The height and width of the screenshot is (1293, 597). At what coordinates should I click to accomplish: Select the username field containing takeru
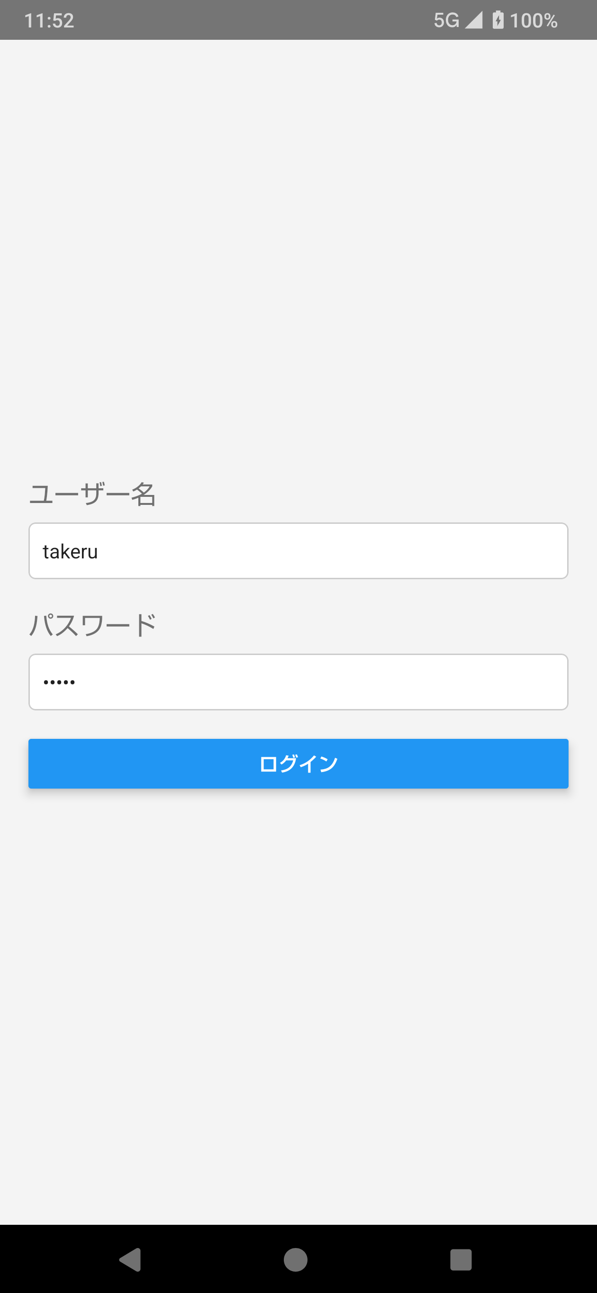point(298,551)
